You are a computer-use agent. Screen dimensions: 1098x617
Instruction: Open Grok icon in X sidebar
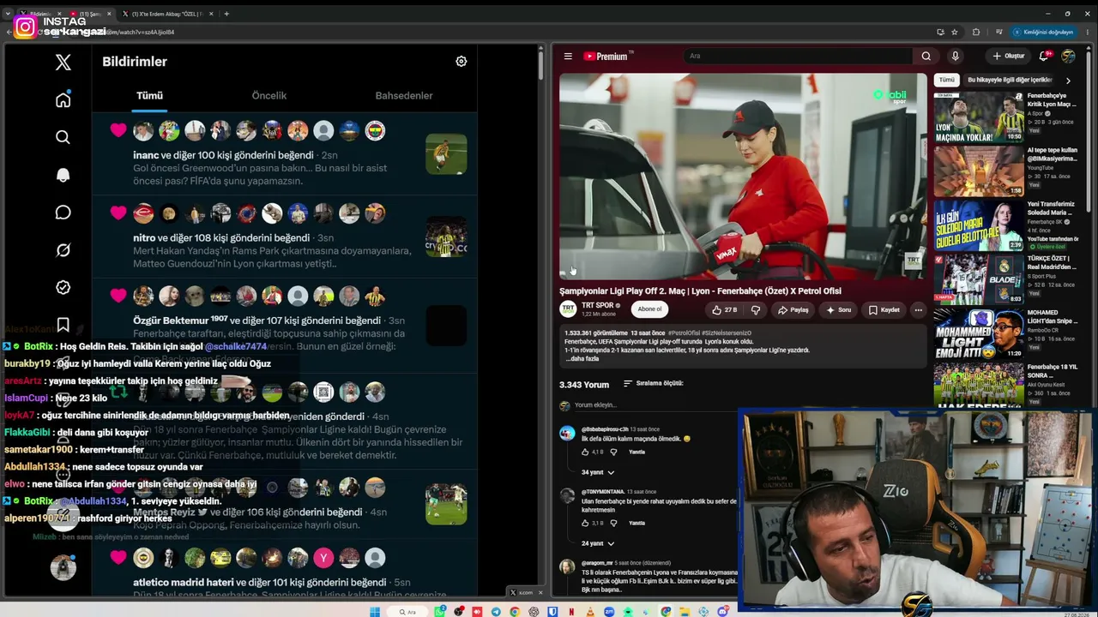63,250
